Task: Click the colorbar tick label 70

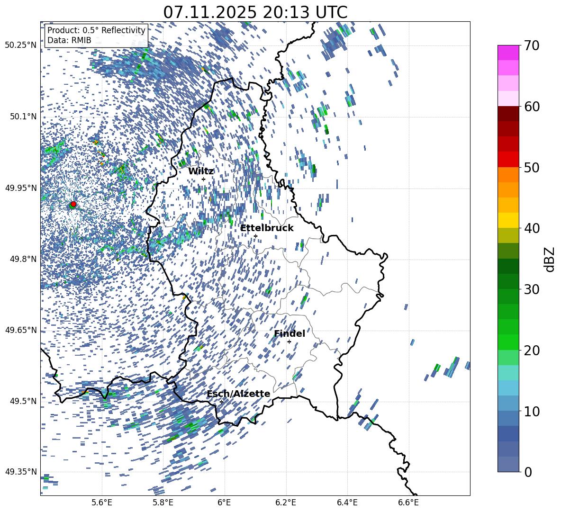Action: (532, 45)
